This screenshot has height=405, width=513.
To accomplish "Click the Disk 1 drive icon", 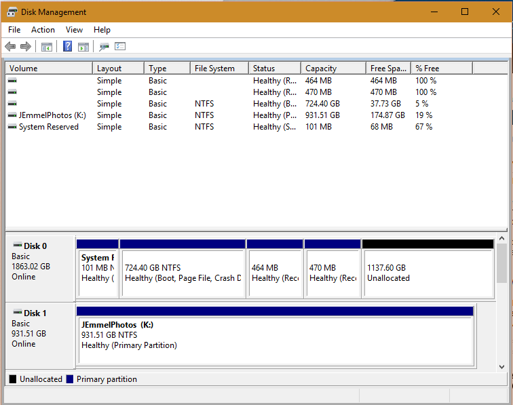I will [x=18, y=312].
